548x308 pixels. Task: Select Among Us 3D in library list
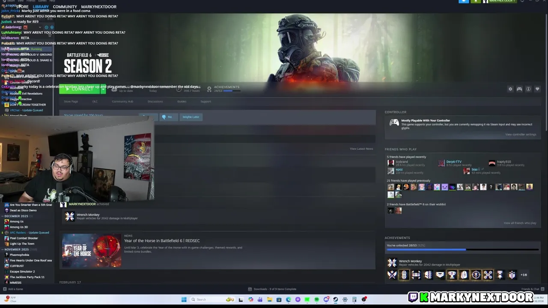pos(18,227)
